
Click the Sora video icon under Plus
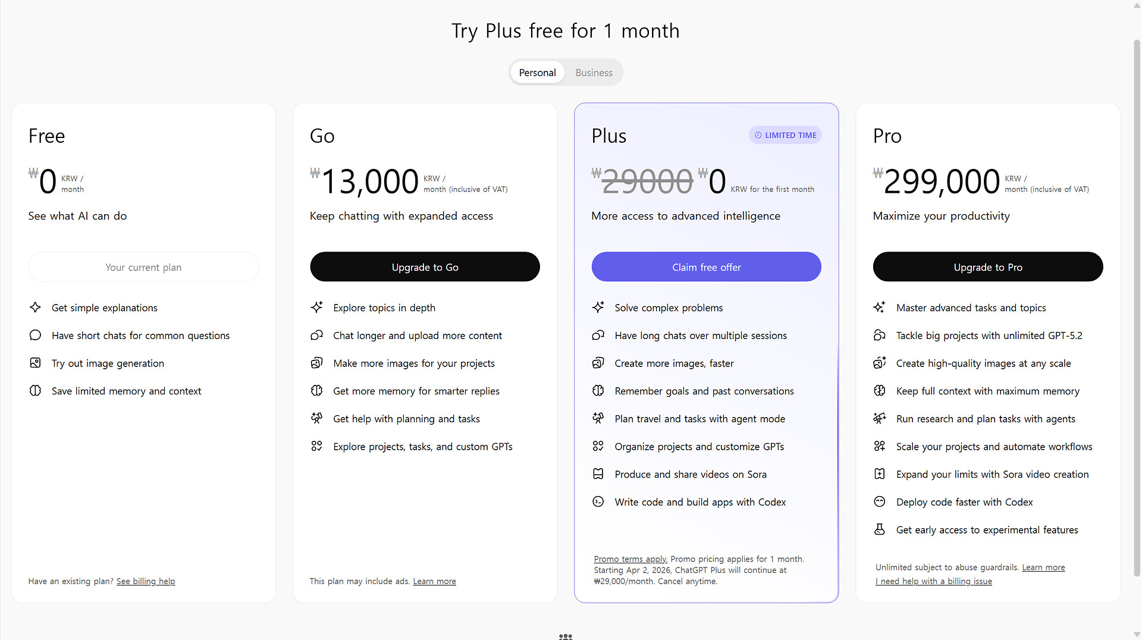click(598, 474)
